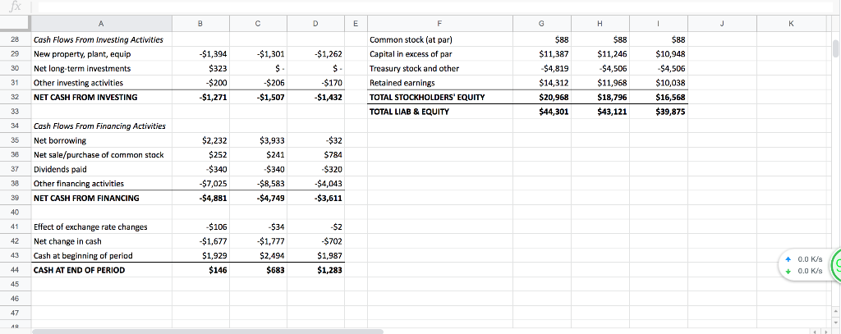
Task: Select cell with value $44,301
Action: tap(542, 112)
